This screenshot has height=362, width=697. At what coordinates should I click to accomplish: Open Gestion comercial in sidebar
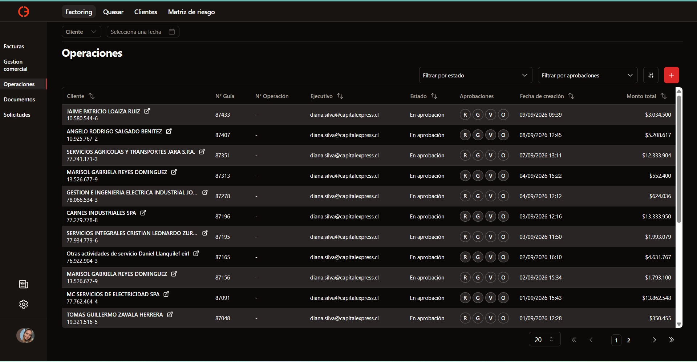[x=16, y=65]
